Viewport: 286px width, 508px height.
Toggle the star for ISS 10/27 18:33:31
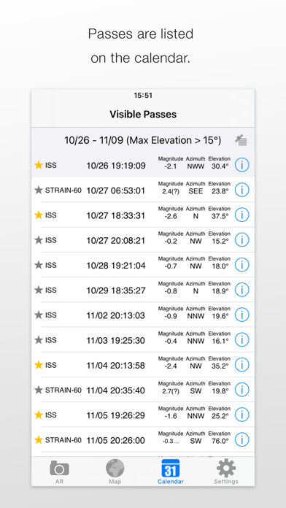click(x=39, y=215)
